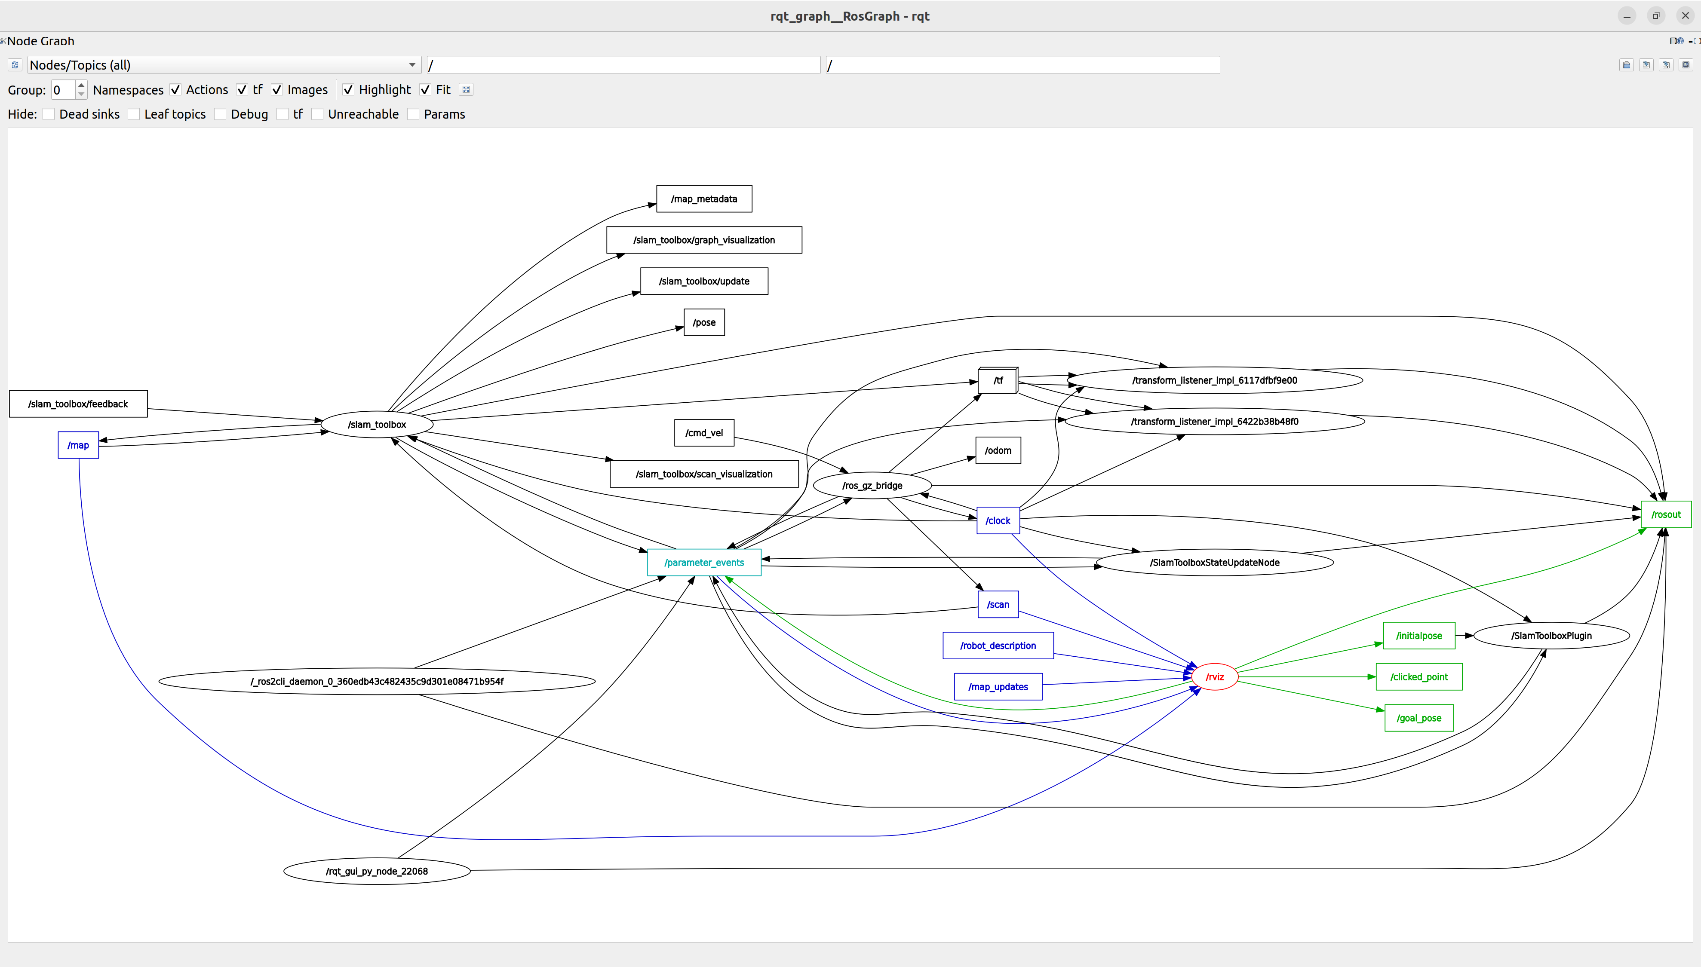Decrease the Group depth value

coord(81,94)
